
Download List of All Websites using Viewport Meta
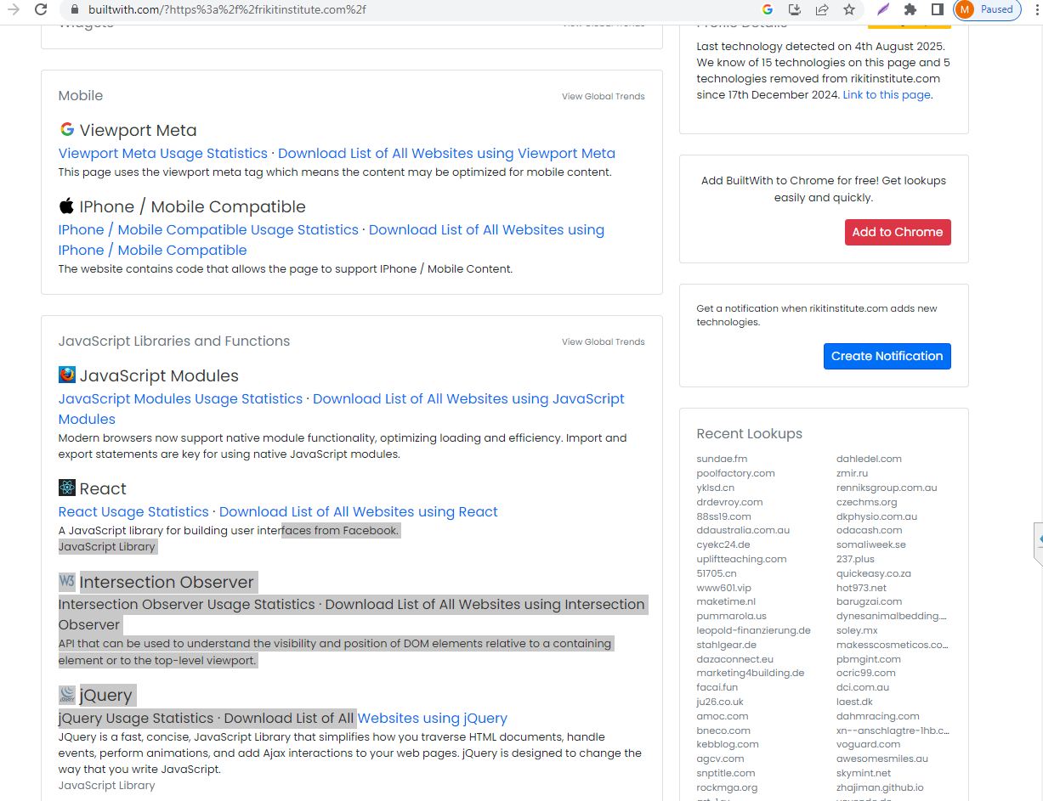click(446, 153)
